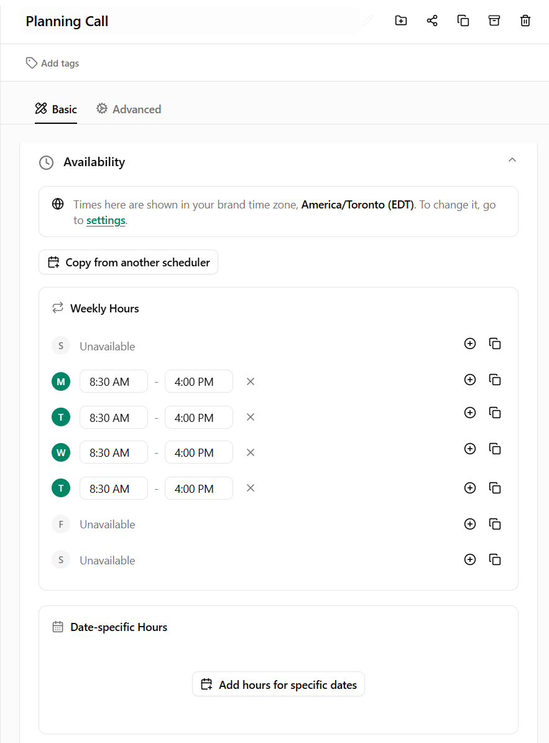Remove Tuesday's time range with X
This screenshot has height=743, width=549.
coord(251,417)
